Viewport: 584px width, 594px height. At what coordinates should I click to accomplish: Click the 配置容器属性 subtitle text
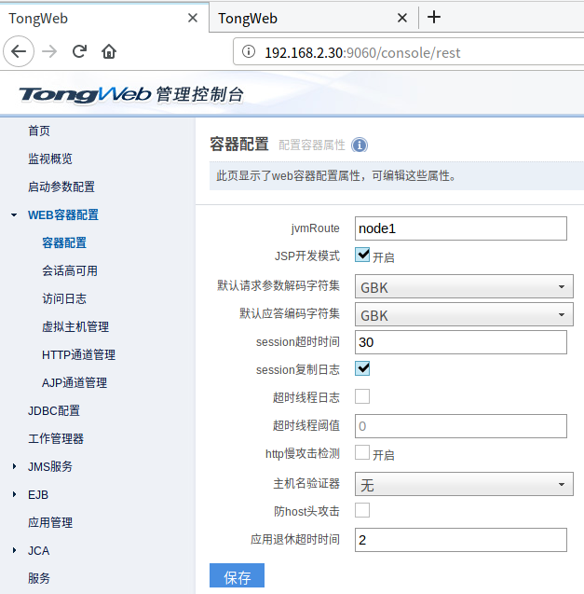click(x=312, y=145)
